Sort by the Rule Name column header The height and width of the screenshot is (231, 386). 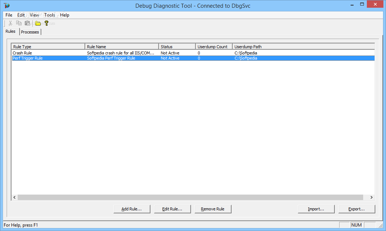click(122, 47)
